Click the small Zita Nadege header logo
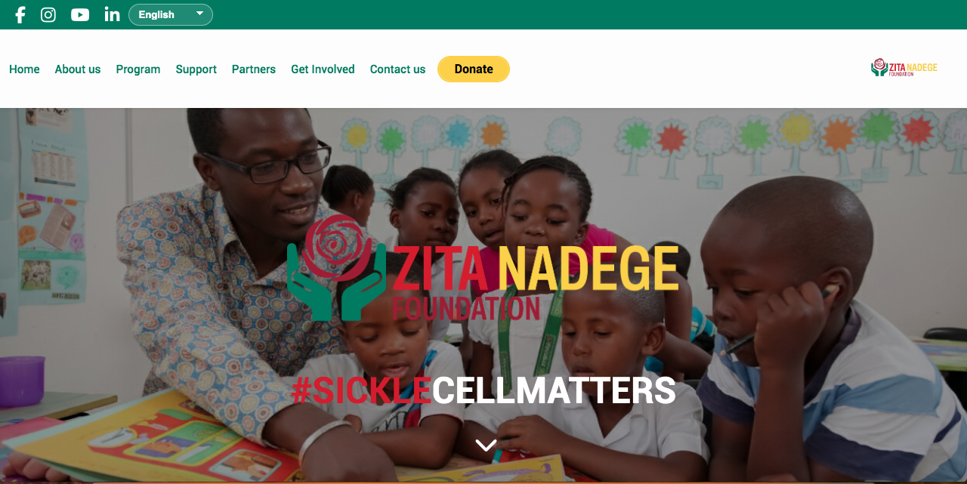Viewport: 967px width, 484px height. [x=904, y=68]
